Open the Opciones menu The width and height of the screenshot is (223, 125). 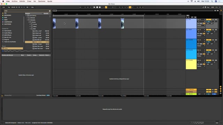pyautogui.click(x=42, y=1)
